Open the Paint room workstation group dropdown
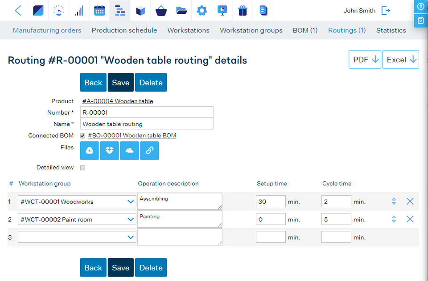 (x=77, y=220)
